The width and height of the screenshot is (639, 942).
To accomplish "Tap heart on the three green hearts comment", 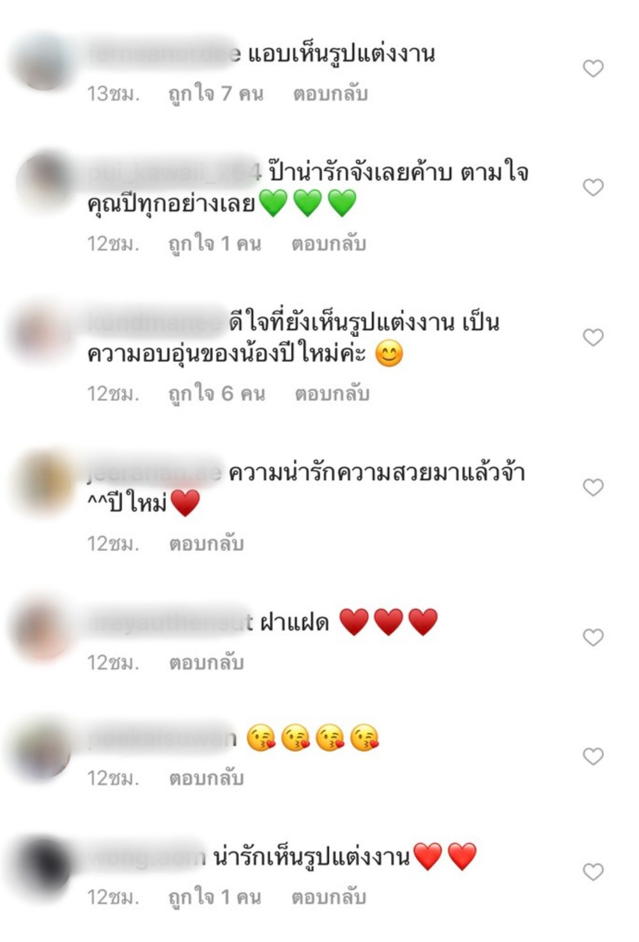I will (593, 187).
